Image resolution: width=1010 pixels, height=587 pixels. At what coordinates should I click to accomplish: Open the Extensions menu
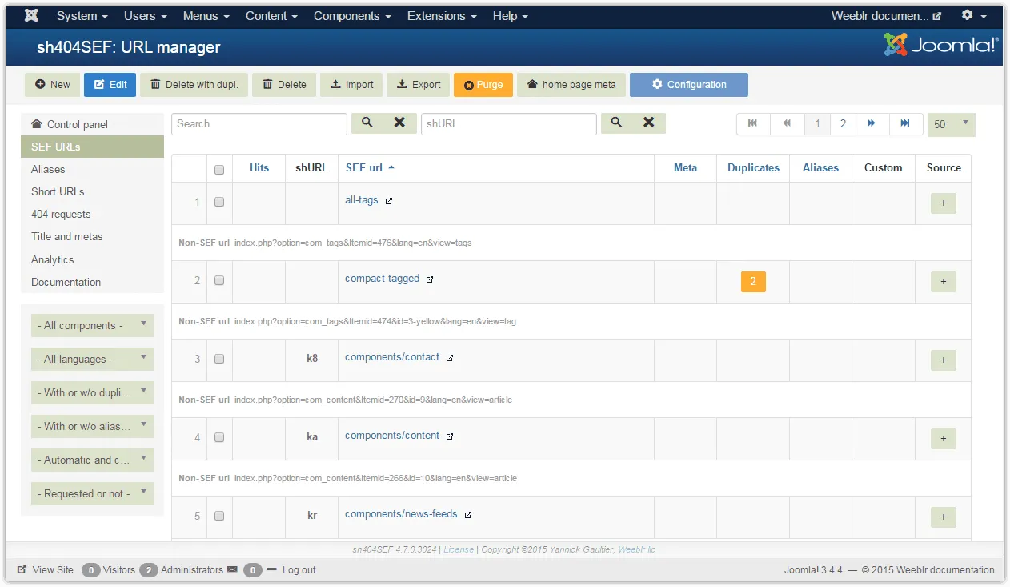(441, 16)
